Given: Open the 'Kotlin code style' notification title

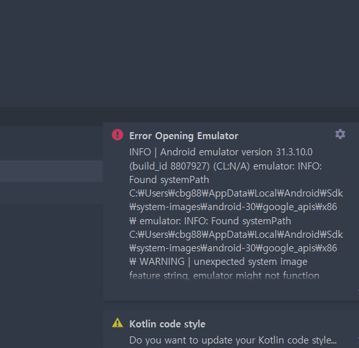Looking at the screenshot, I should click(x=167, y=324).
